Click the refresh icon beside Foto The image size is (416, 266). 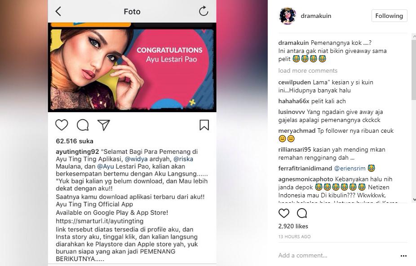pyautogui.click(x=204, y=11)
